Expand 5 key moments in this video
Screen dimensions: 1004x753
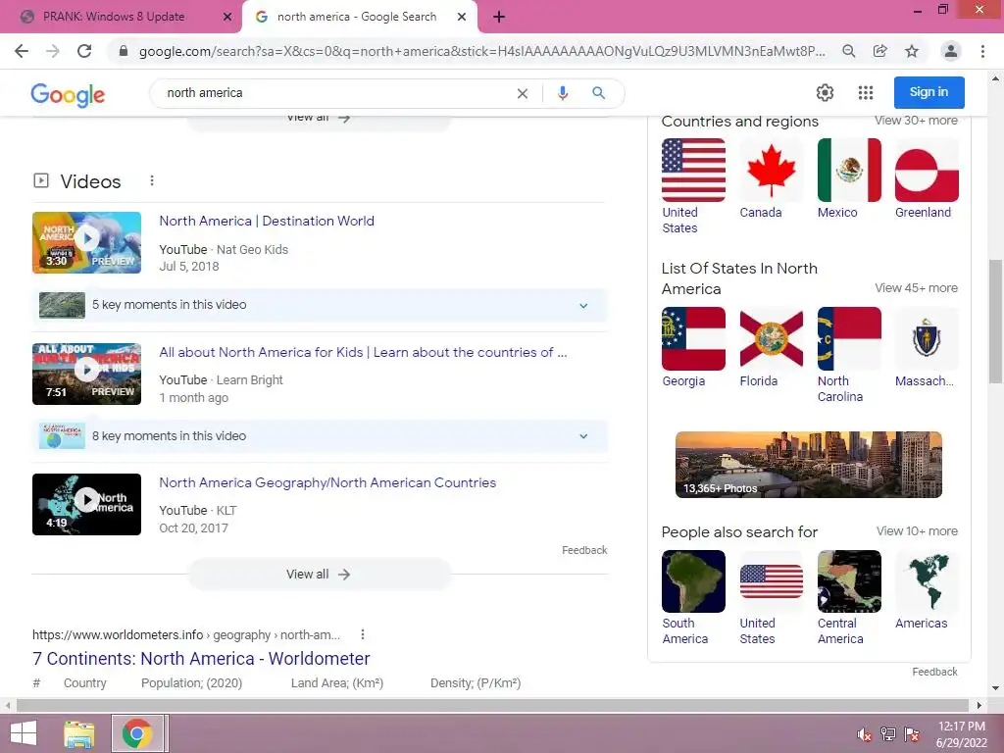(320, 305)
